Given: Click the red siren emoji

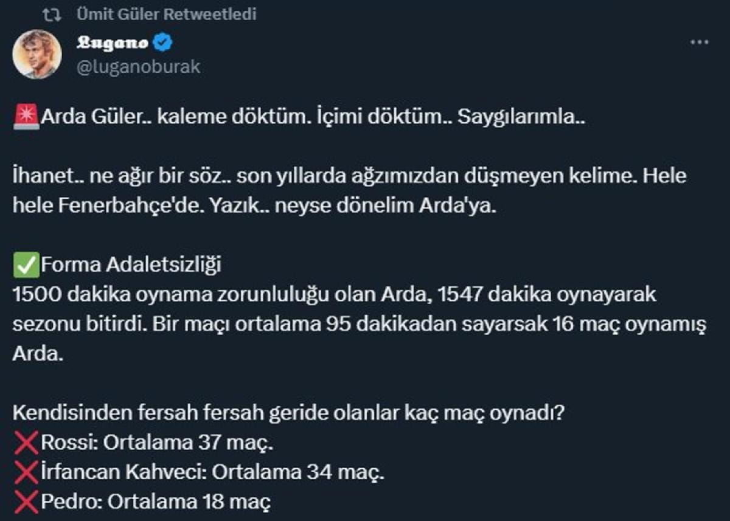Looking at the screenshot, I should coord(26,117).
